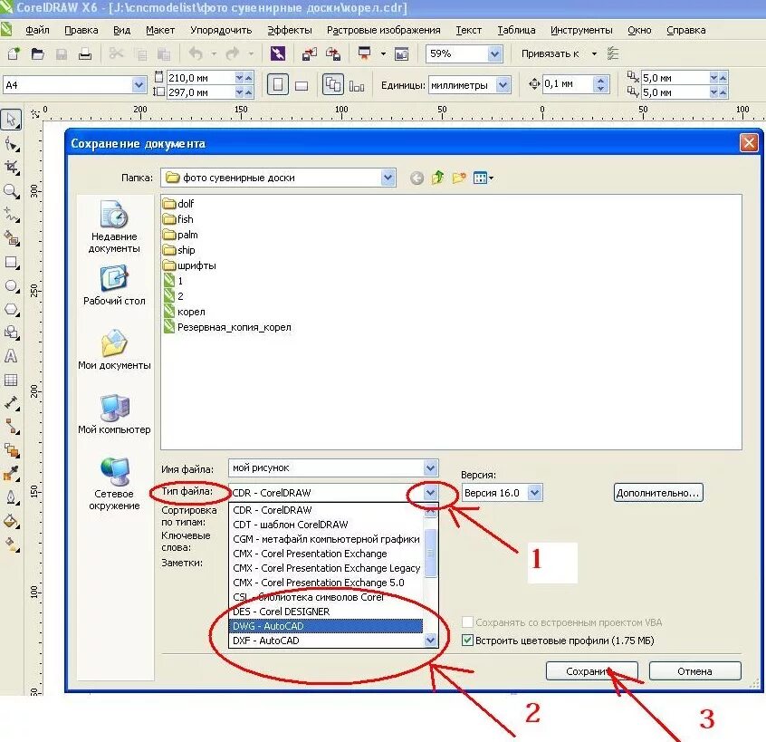Image resolution: width=766 pixels, height=742 pixels.
Task: Click the Import toolbar icon
Action: click(310, 53)
